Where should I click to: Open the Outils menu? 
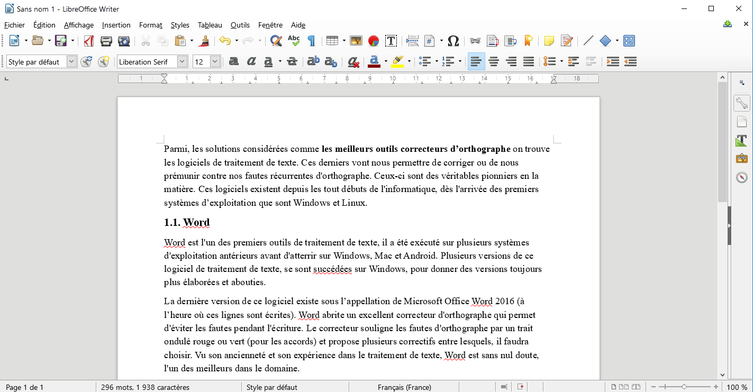click(240, 25)
